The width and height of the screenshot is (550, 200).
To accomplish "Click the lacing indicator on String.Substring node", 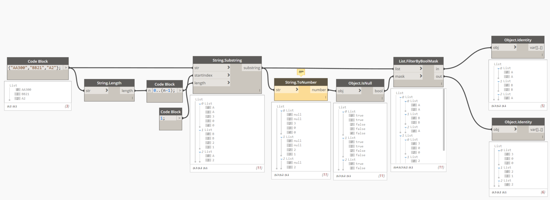I will click(259, 90).
